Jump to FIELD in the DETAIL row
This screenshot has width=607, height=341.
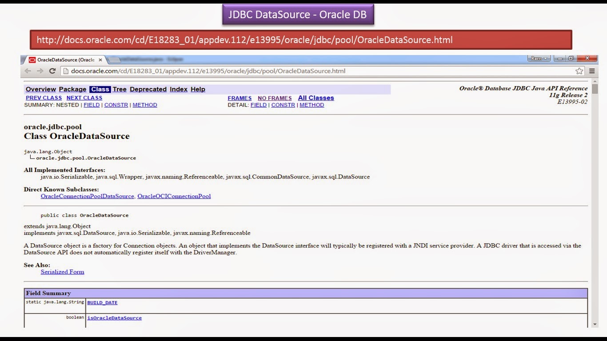click(x=259, y=105)
